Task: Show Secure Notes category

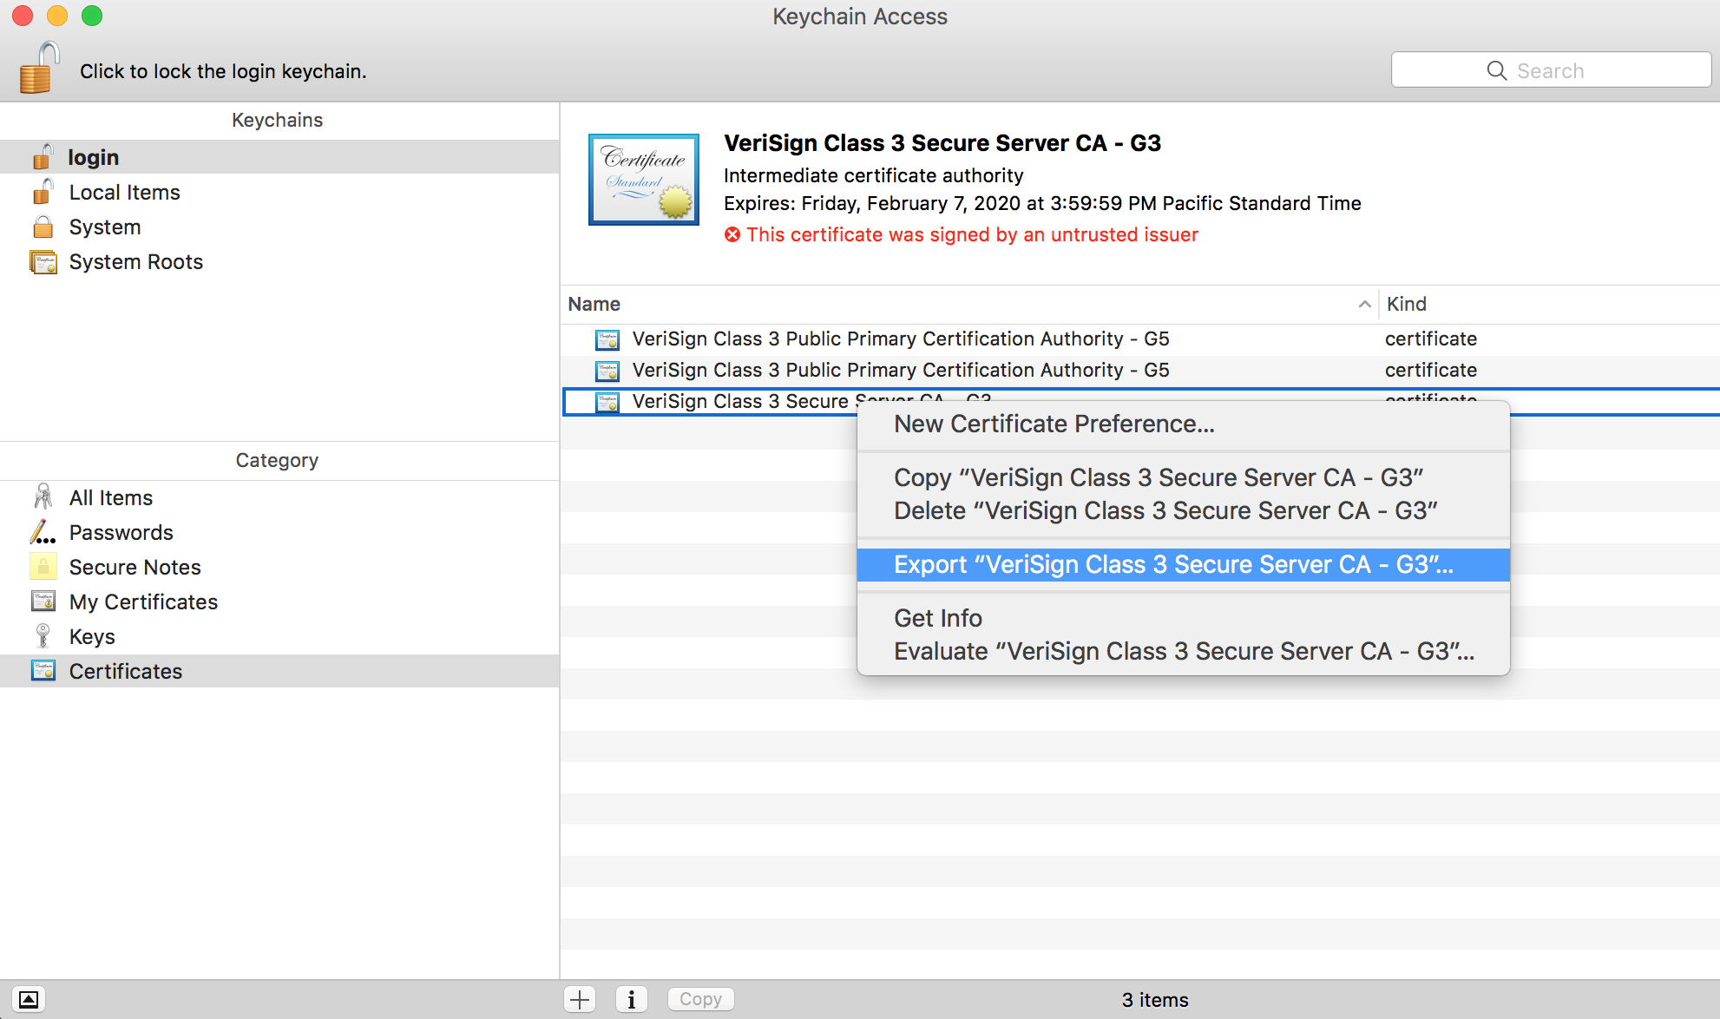Action: coord(279,567)
